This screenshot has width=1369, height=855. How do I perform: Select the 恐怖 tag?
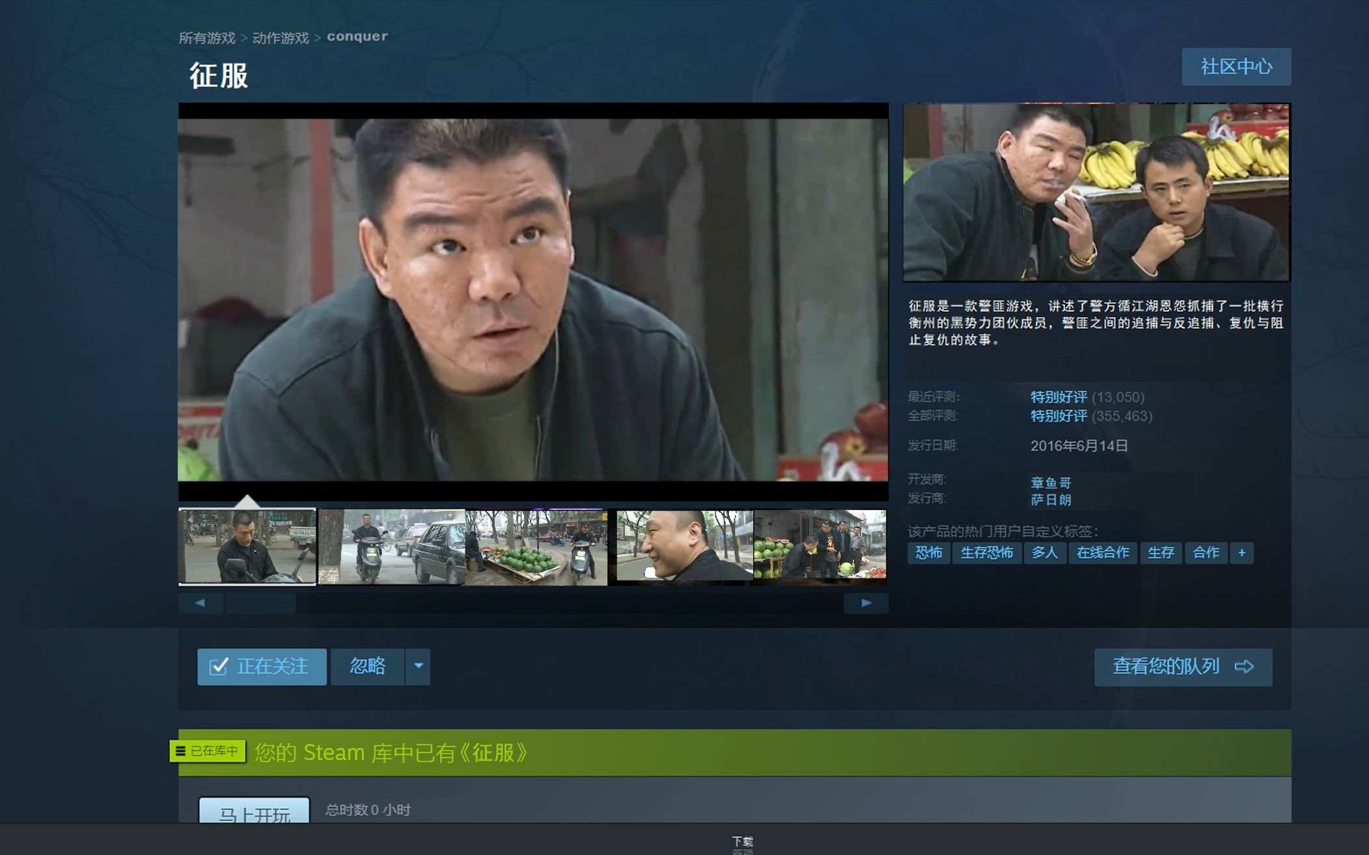click(928, 553)
